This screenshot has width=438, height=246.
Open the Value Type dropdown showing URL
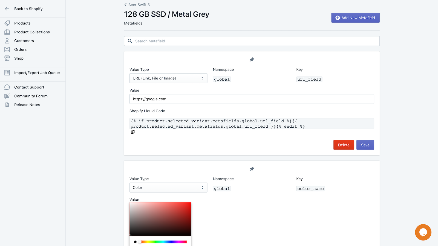click(x=168, y=78)
